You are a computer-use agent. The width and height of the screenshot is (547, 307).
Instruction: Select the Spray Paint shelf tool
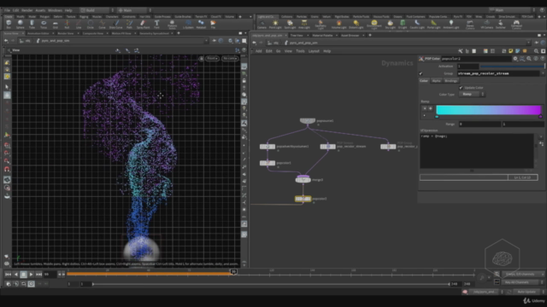coord(143,24)
